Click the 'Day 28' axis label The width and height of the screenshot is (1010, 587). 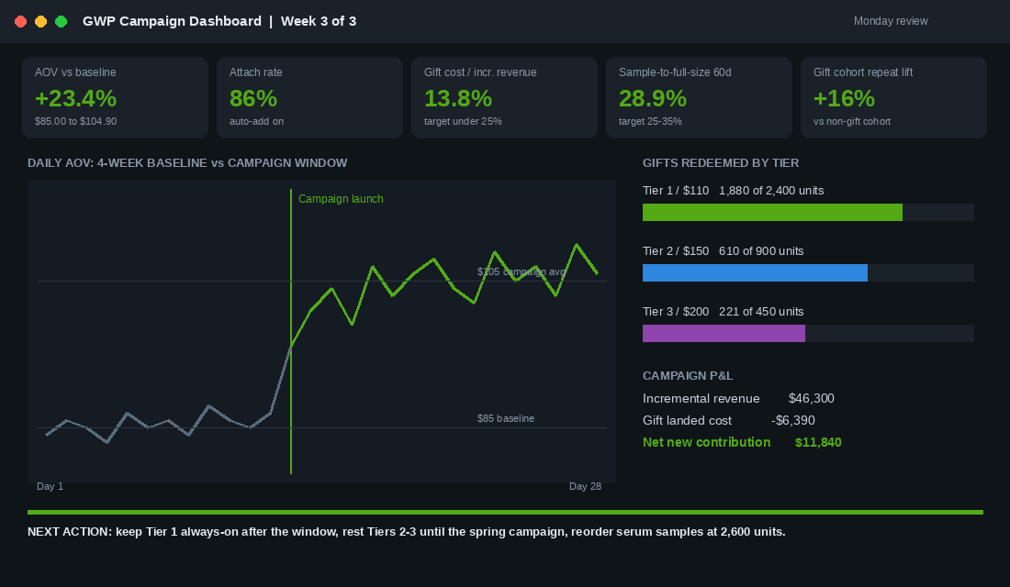click(585, 486)
